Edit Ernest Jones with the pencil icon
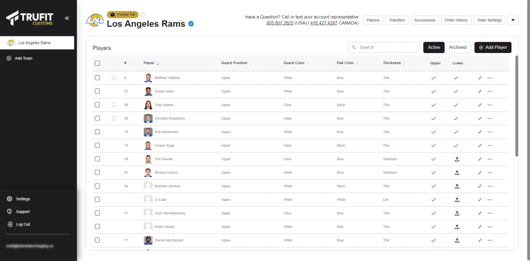This screenshot has height=261, width=530. pyautogui.click(x=480, y=91)
